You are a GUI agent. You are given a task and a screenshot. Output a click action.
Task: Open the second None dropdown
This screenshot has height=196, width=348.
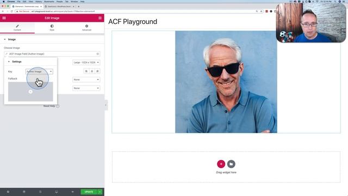click(x=86, y=88)
